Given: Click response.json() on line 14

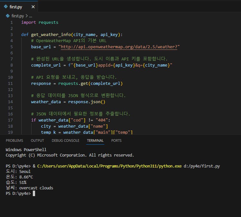Looking at the screenshot, I should pyautogui.click(x=87, y=102).
